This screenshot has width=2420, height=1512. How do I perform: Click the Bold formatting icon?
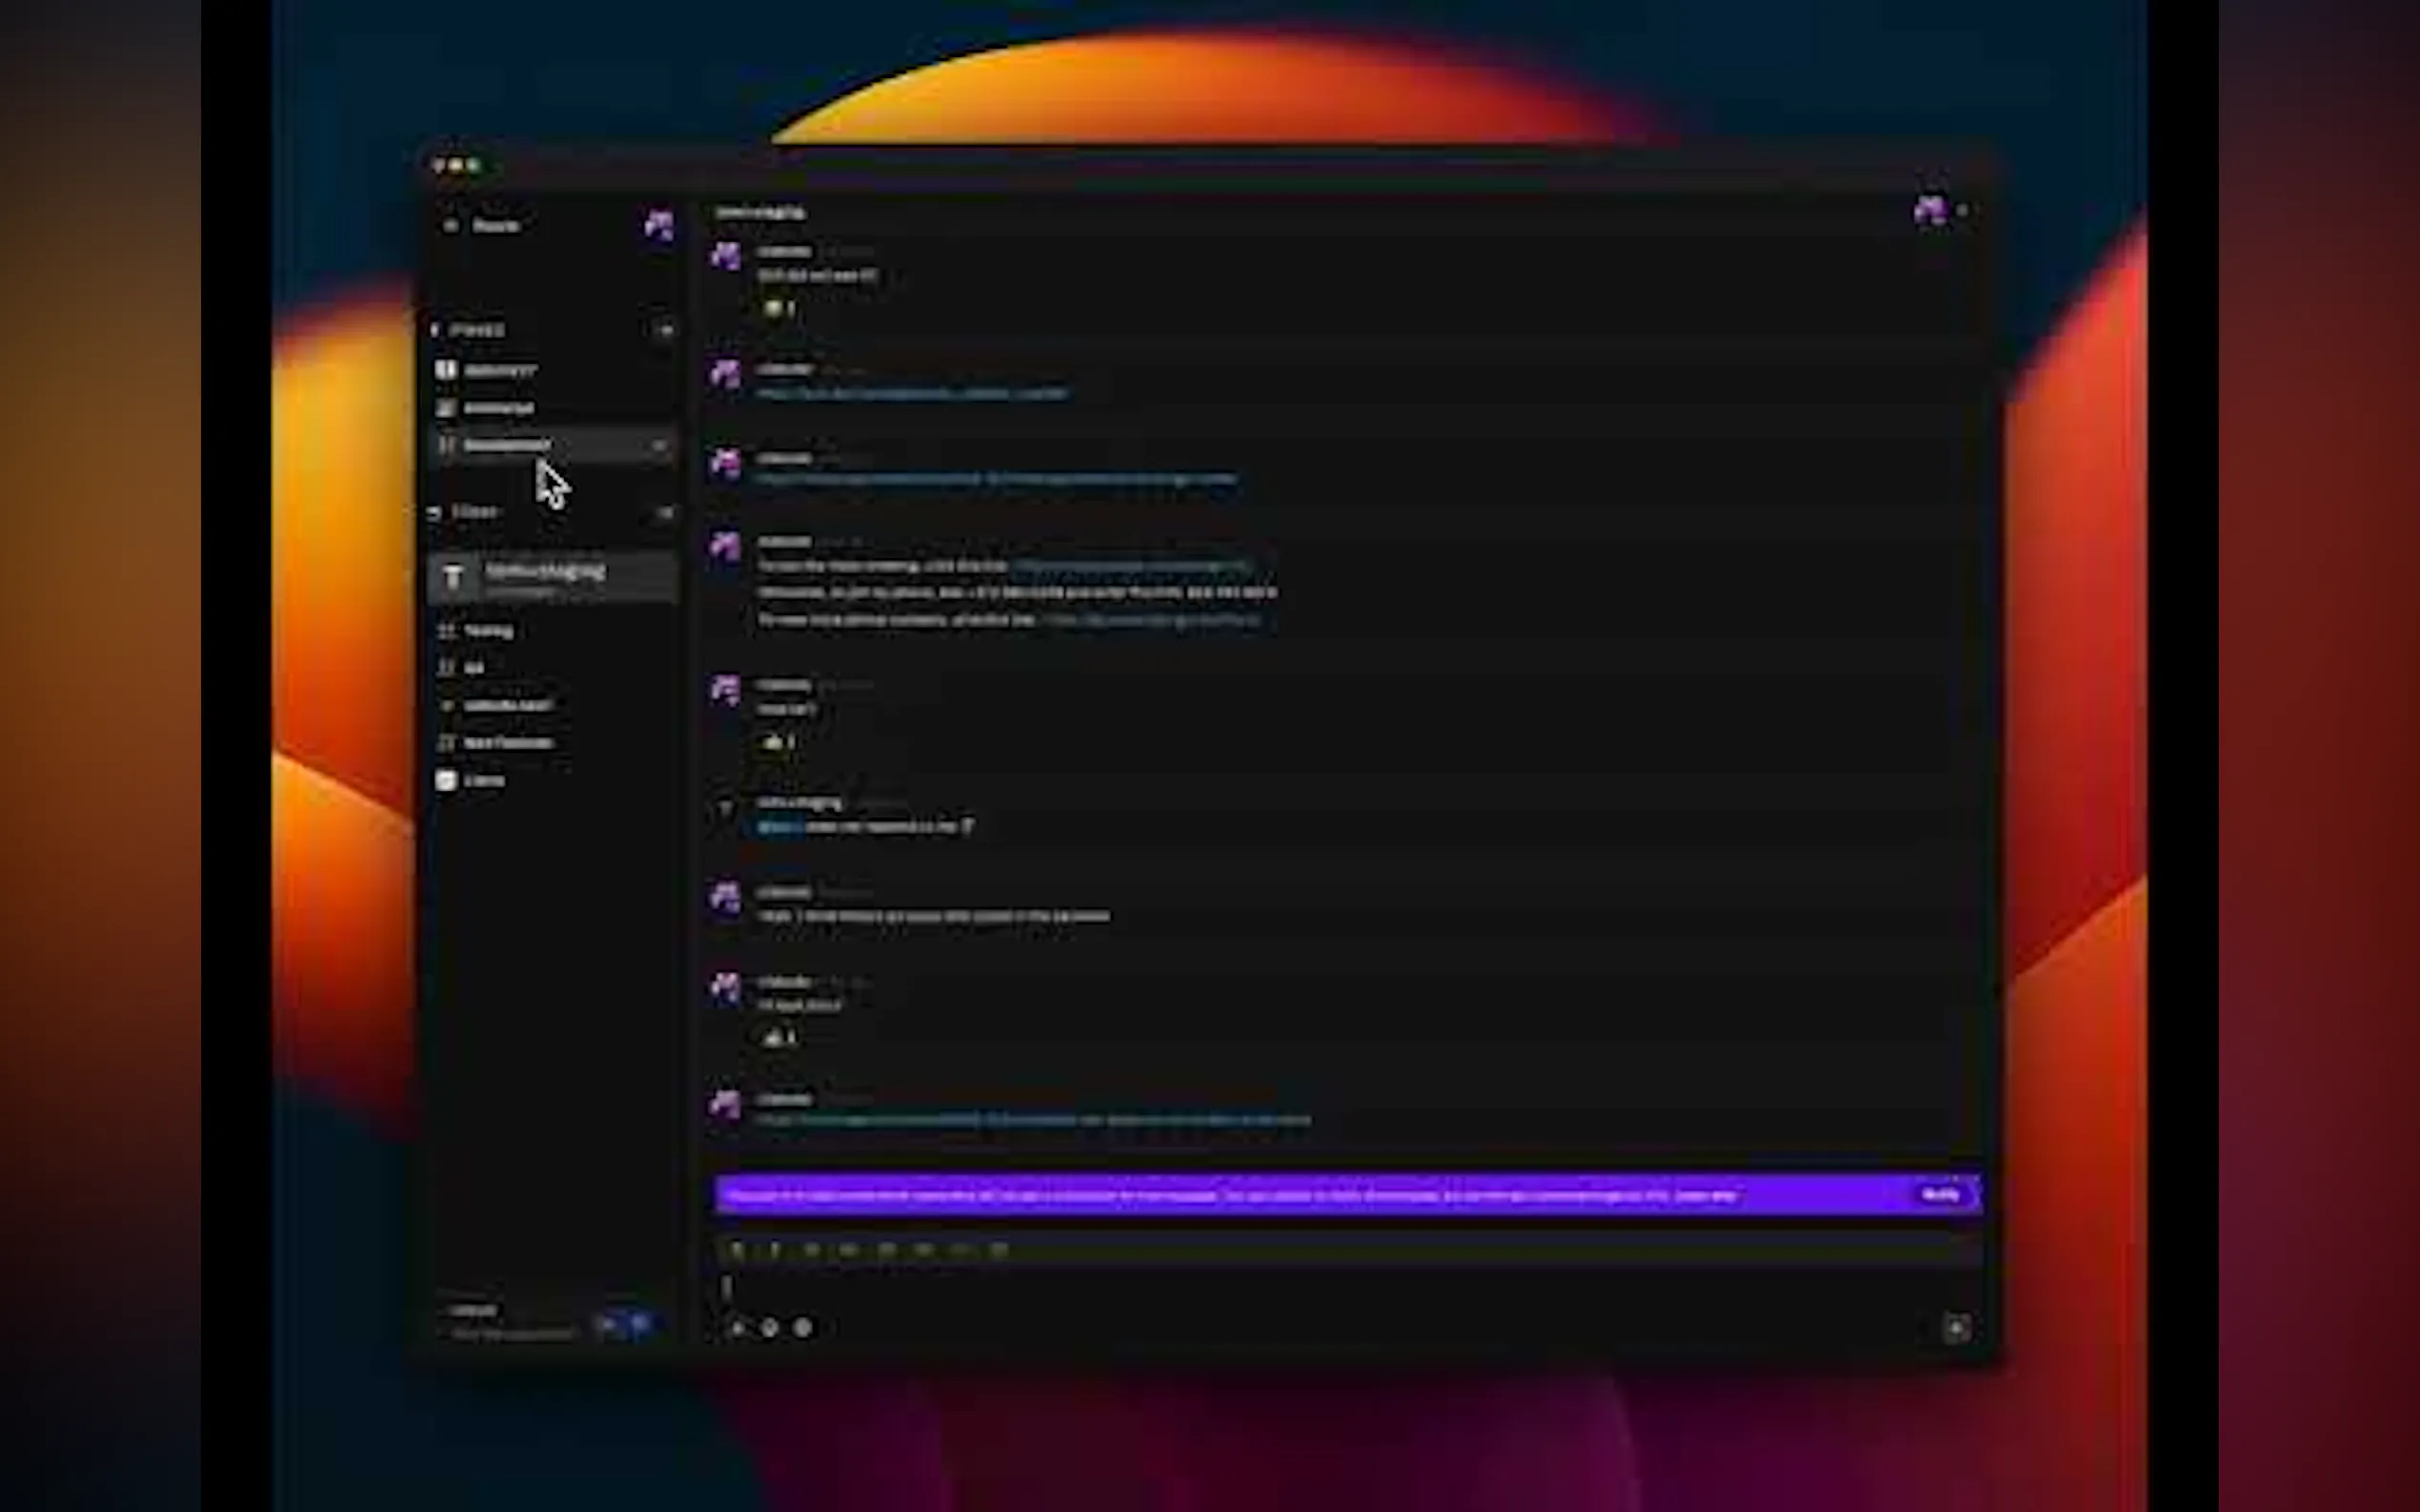tap(737, 1250)
